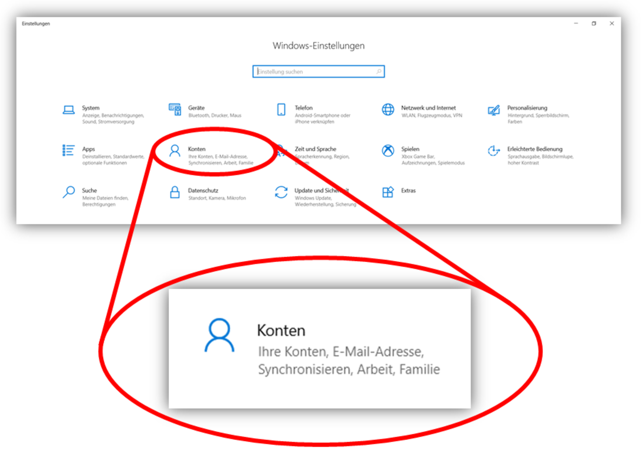Open System settings label

[91, 108]
